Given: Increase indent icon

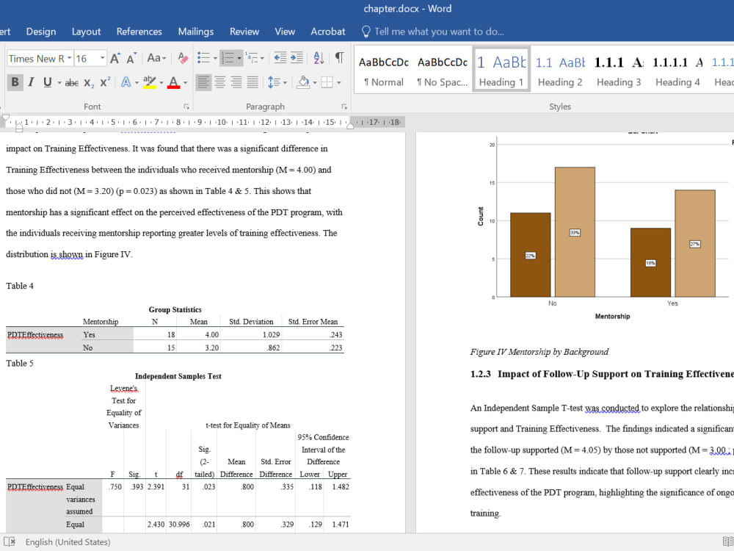Looking at the screenshot, I should tap(297, 58).
